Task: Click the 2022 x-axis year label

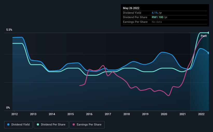Action: pos(201,114)
